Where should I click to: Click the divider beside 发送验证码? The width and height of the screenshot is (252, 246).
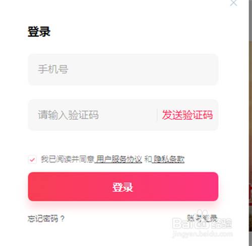coord(157,115)
